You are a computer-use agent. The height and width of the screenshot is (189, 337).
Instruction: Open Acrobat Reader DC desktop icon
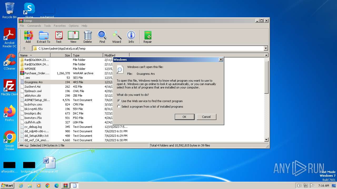click(x=9, y=38)
